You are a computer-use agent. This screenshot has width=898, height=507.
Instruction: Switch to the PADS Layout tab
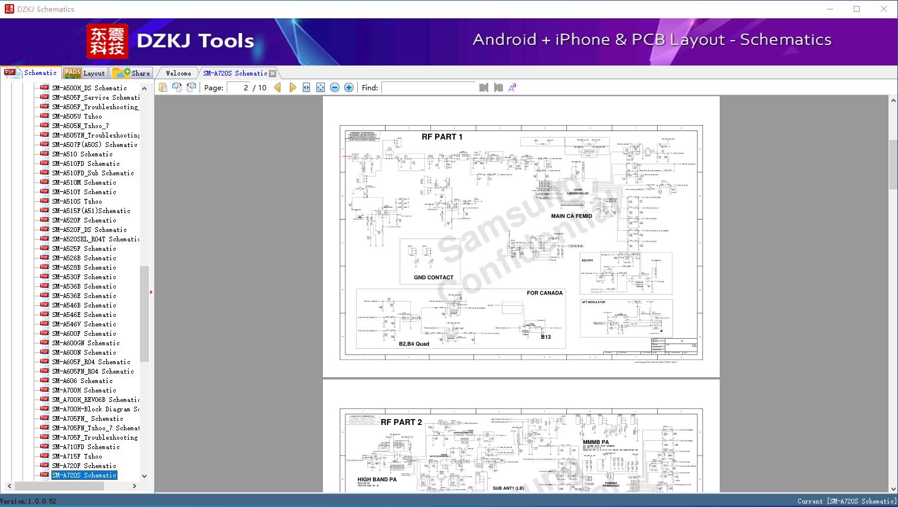tap(84, 73)
